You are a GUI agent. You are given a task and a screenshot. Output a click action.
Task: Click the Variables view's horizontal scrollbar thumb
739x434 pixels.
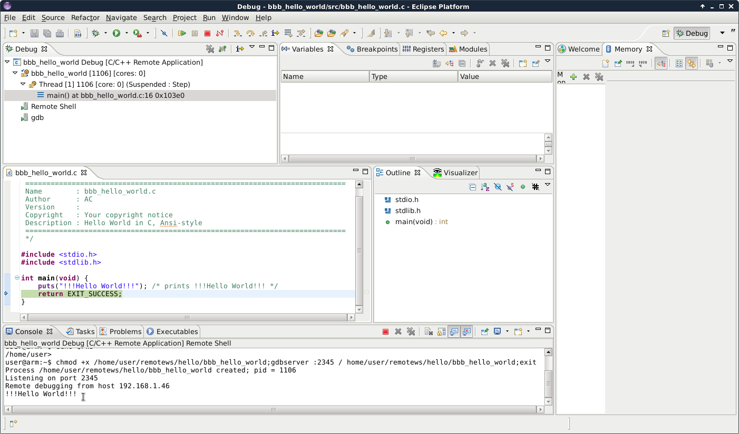click(413, 158)
